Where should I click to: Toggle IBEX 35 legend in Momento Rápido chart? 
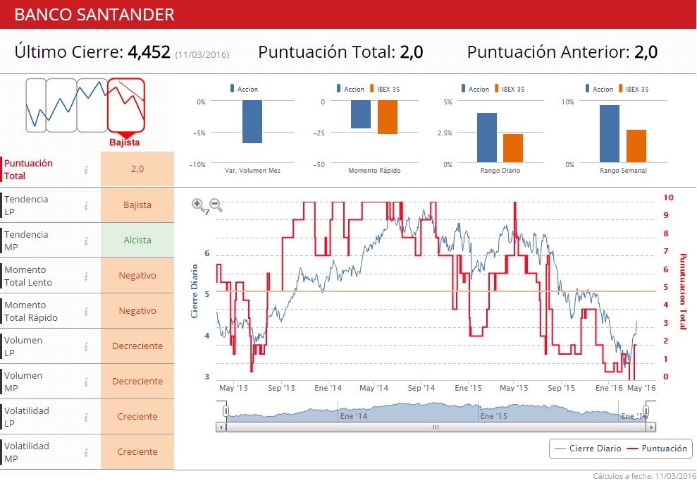pyautogui.click(x=385, y=89)
